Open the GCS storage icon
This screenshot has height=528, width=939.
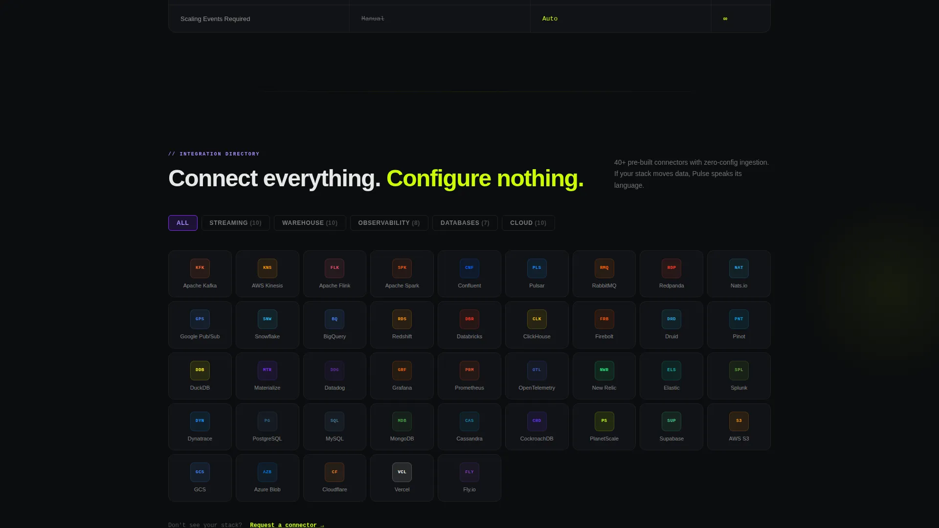(200, 472)
